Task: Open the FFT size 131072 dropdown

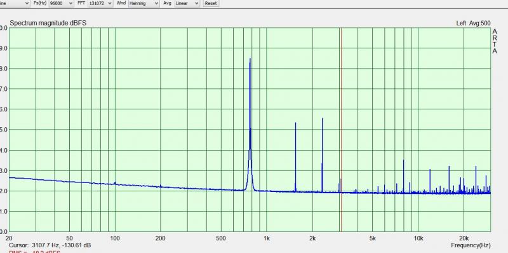Action: point(100,3)
